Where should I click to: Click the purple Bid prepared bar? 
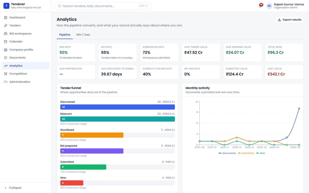click(92, 151)
